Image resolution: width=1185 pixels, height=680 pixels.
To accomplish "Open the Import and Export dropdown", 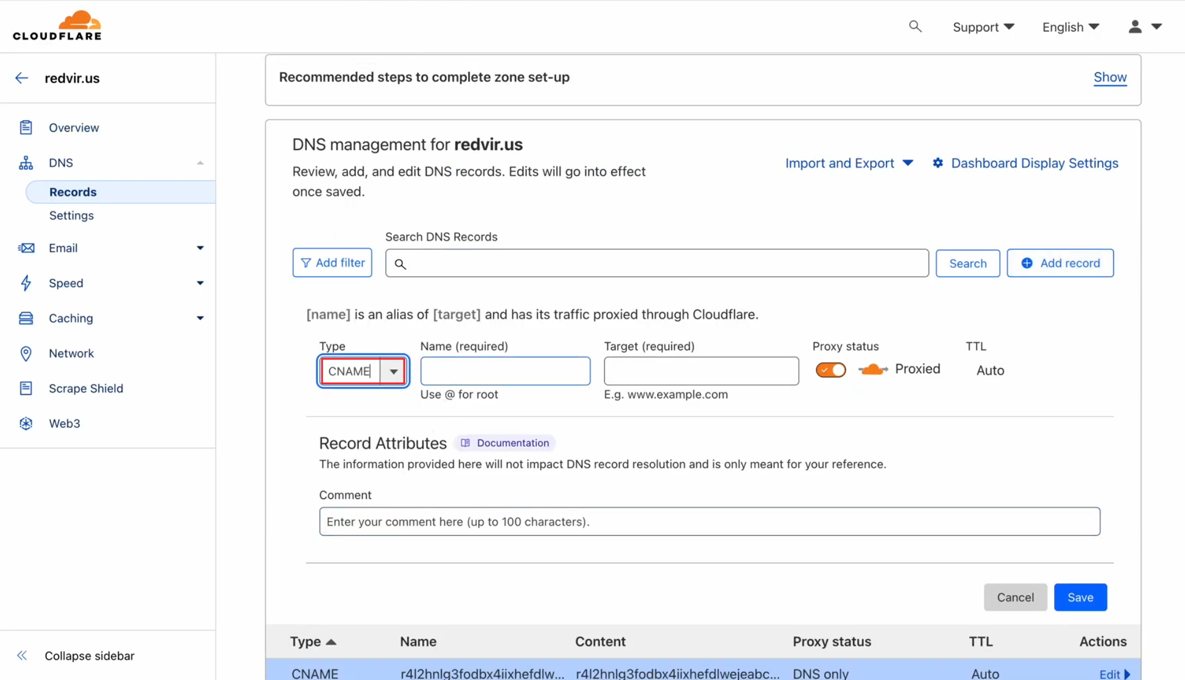I will [x=849, y=163].
